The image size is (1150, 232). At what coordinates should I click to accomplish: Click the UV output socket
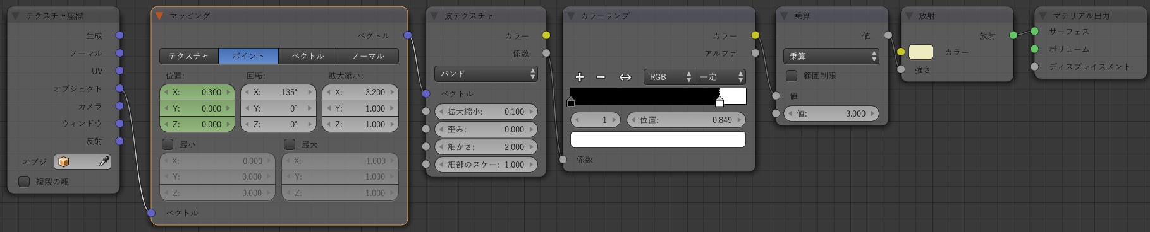click(x=119, y=71)
